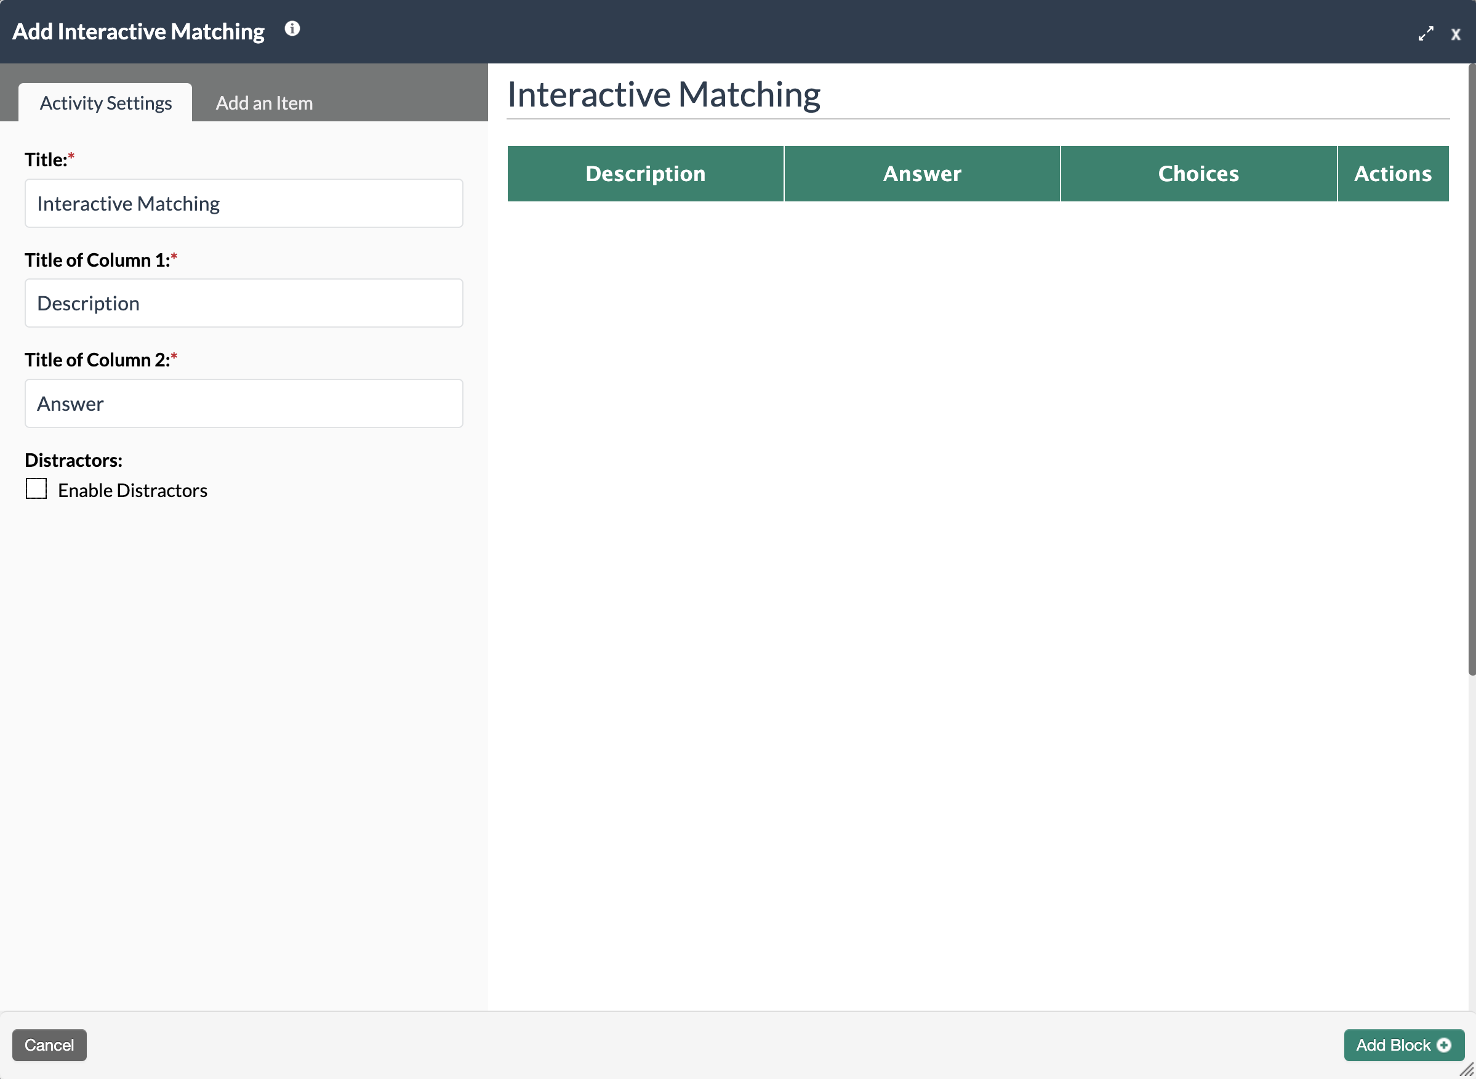Click the info icon beside dialog title
Screen dimensions: 1476x1079
(292, 29)
